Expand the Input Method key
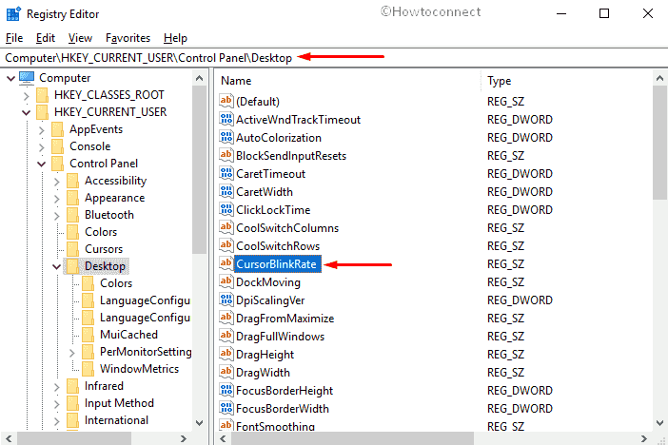The height and width of the screenshot is (445, 668). point(57,404)
